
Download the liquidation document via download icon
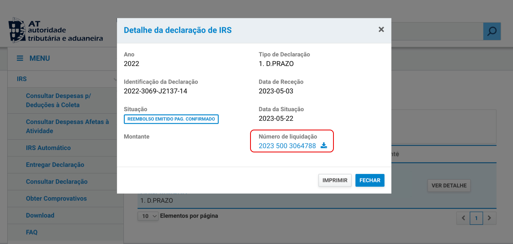click(x=323, y=146)
